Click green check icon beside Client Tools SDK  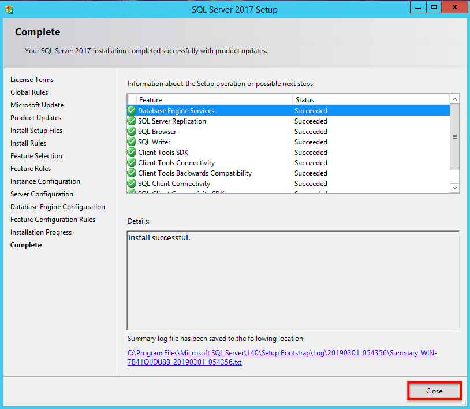[x=132, y=152]
